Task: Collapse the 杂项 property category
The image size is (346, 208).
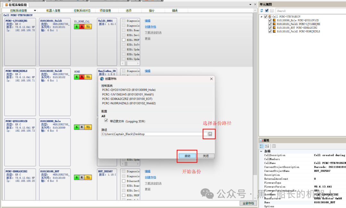Action: [x=261, y=151]
